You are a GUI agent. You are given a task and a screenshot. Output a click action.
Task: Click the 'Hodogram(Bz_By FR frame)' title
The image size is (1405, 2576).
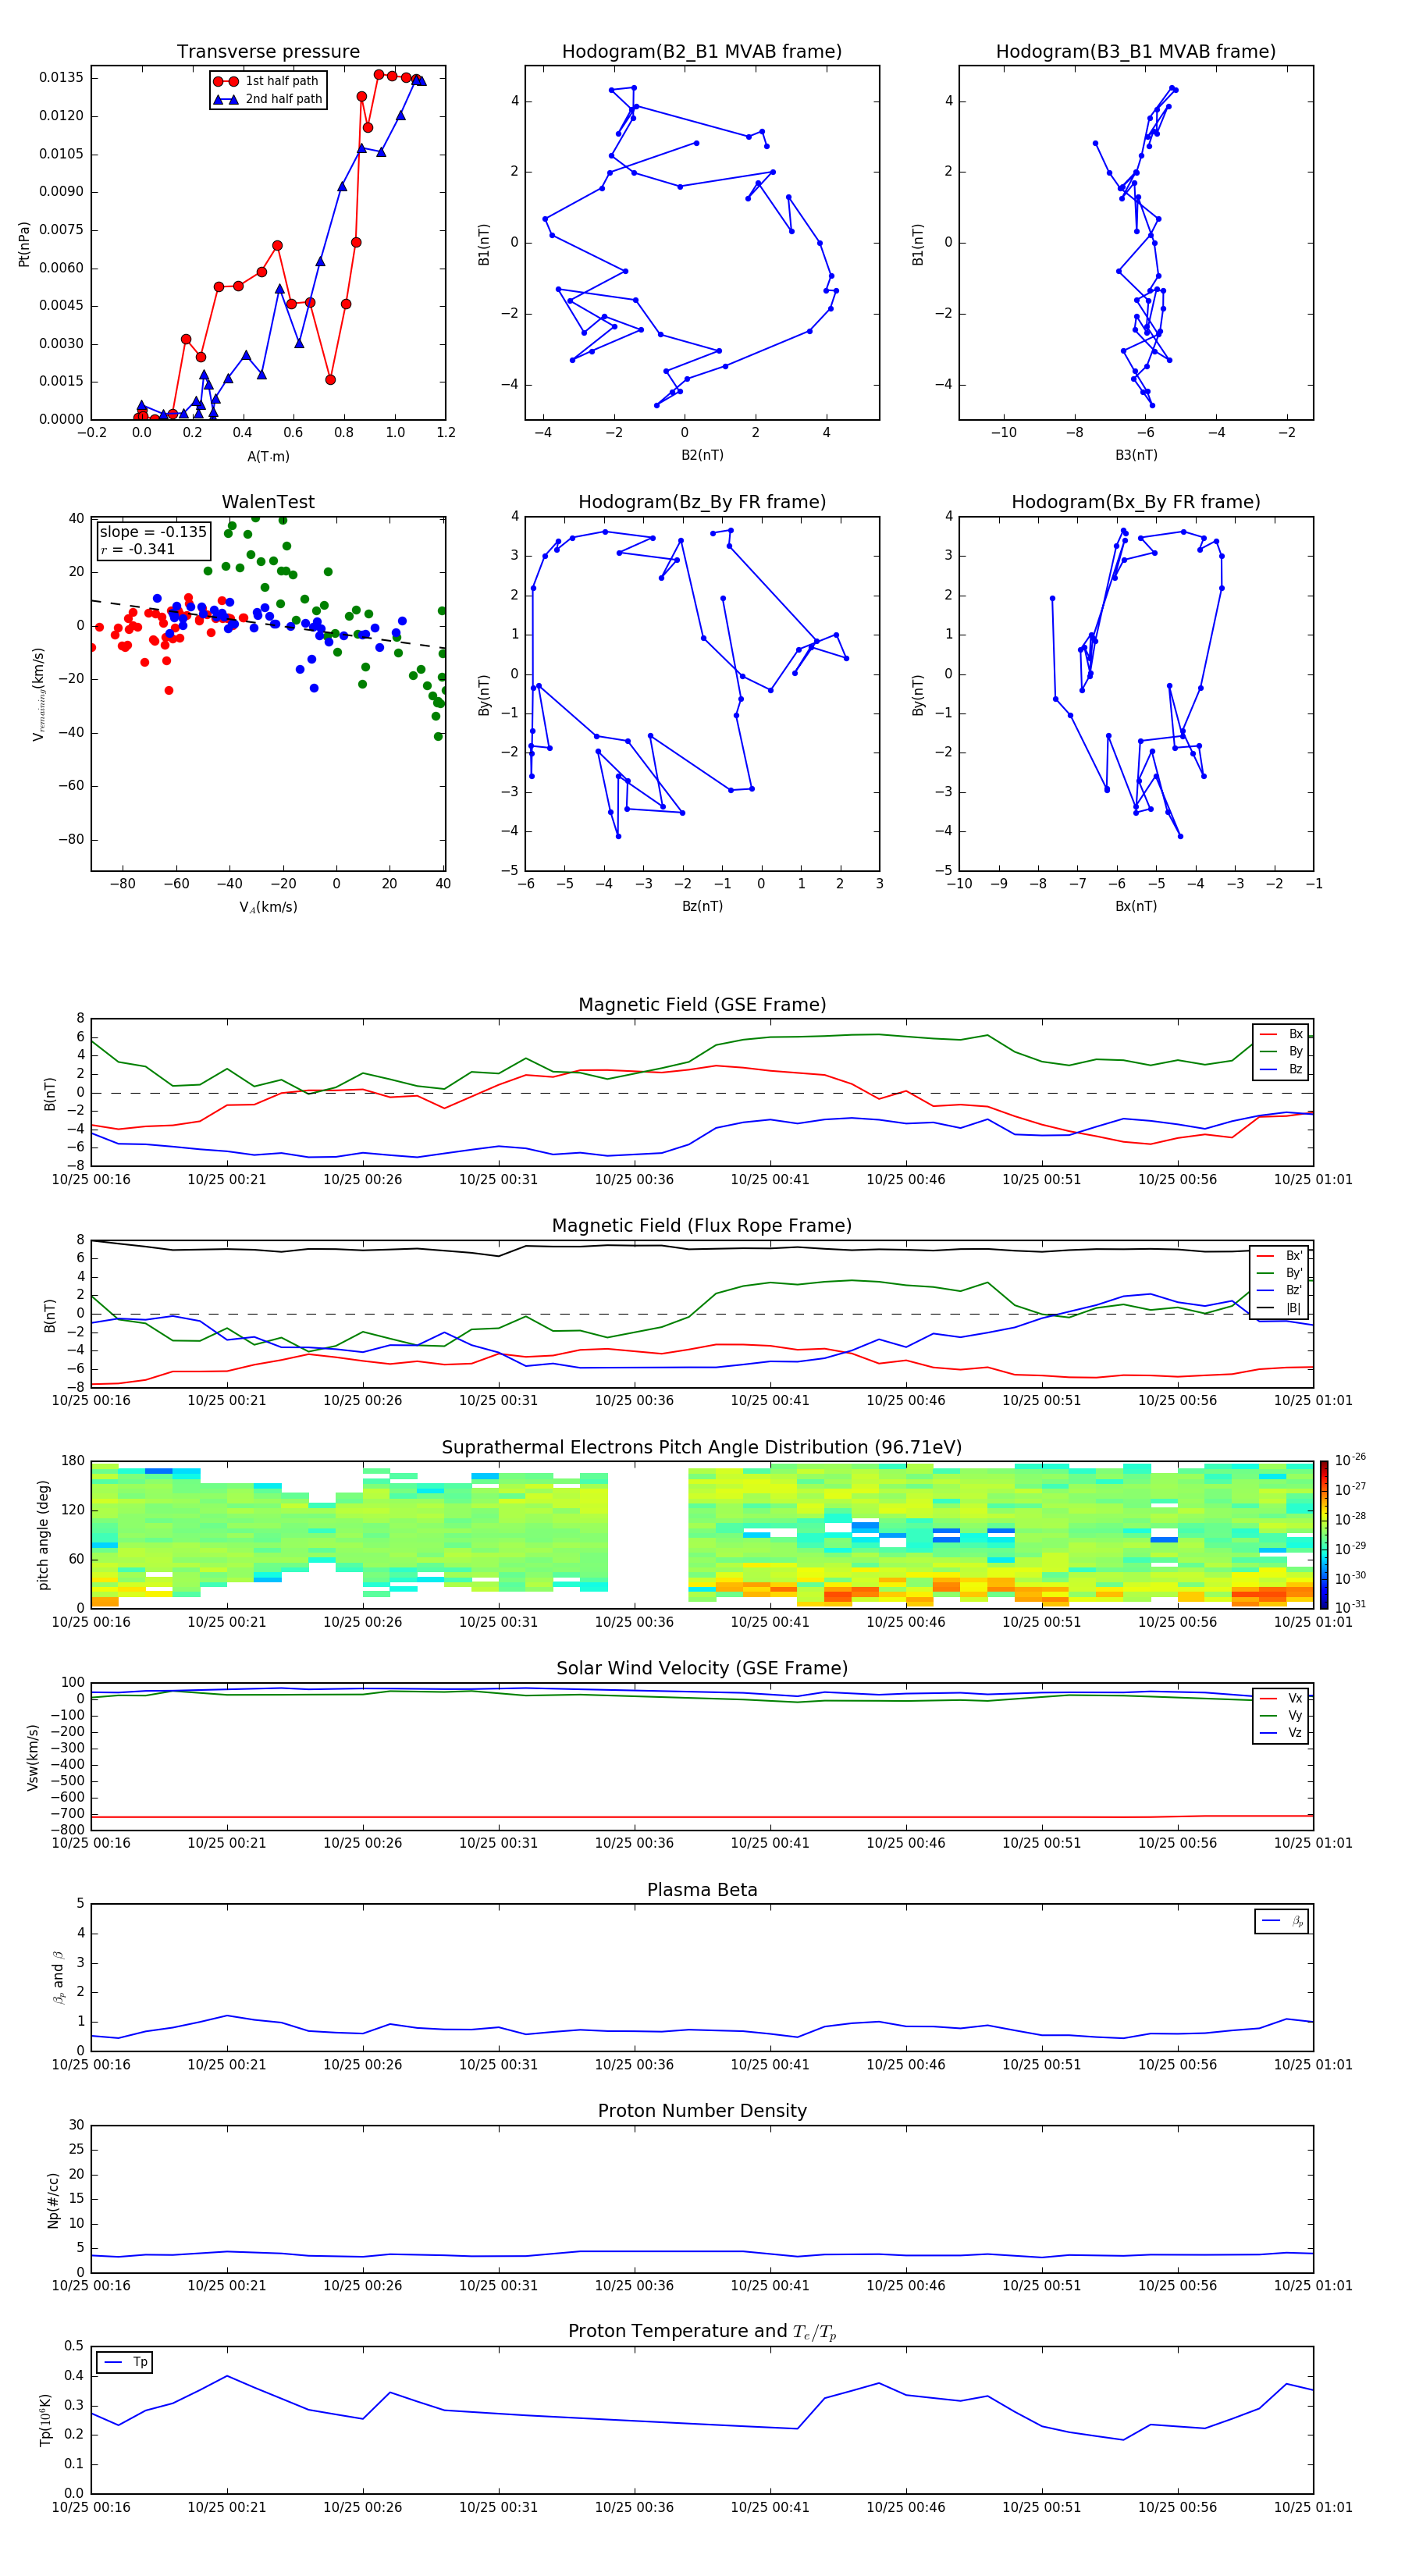[702, 502]
